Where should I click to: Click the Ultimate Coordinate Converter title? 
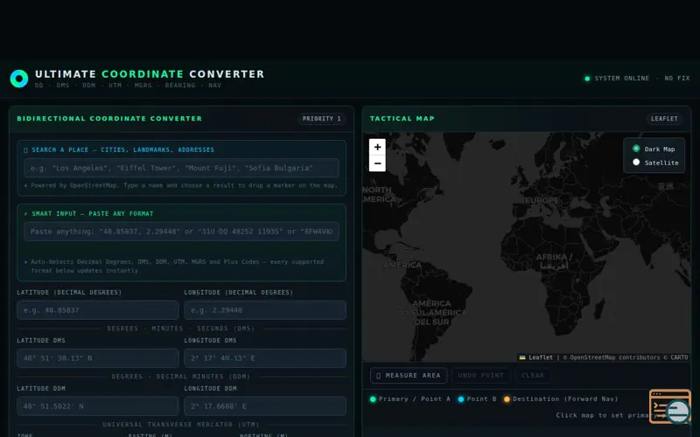150,74
